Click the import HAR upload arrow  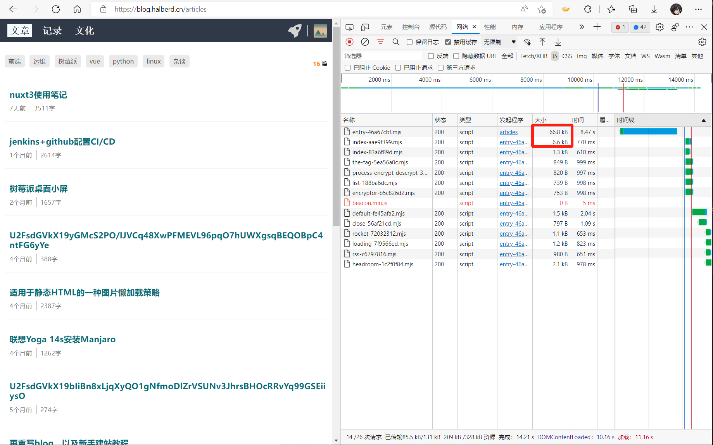pyautogui.click(x=542, y=42)
